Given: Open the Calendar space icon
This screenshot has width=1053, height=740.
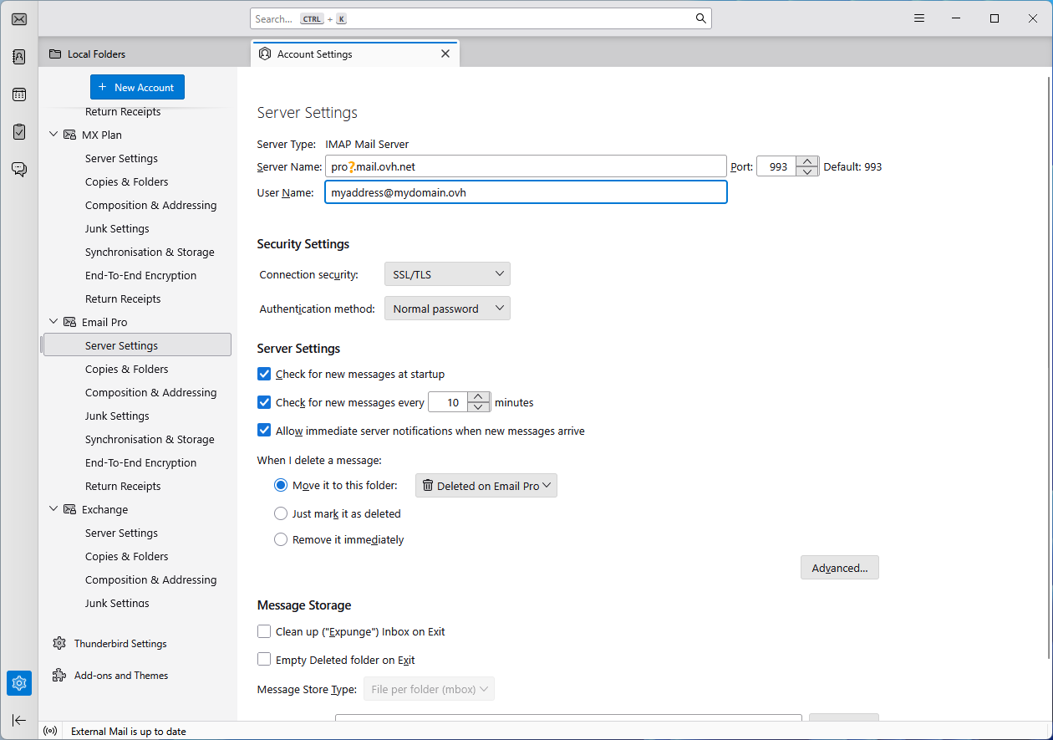Looking at the screenshot, I should tap(19, 94).
